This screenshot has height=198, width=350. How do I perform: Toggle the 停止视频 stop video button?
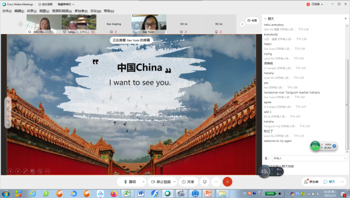click(161, 182)
